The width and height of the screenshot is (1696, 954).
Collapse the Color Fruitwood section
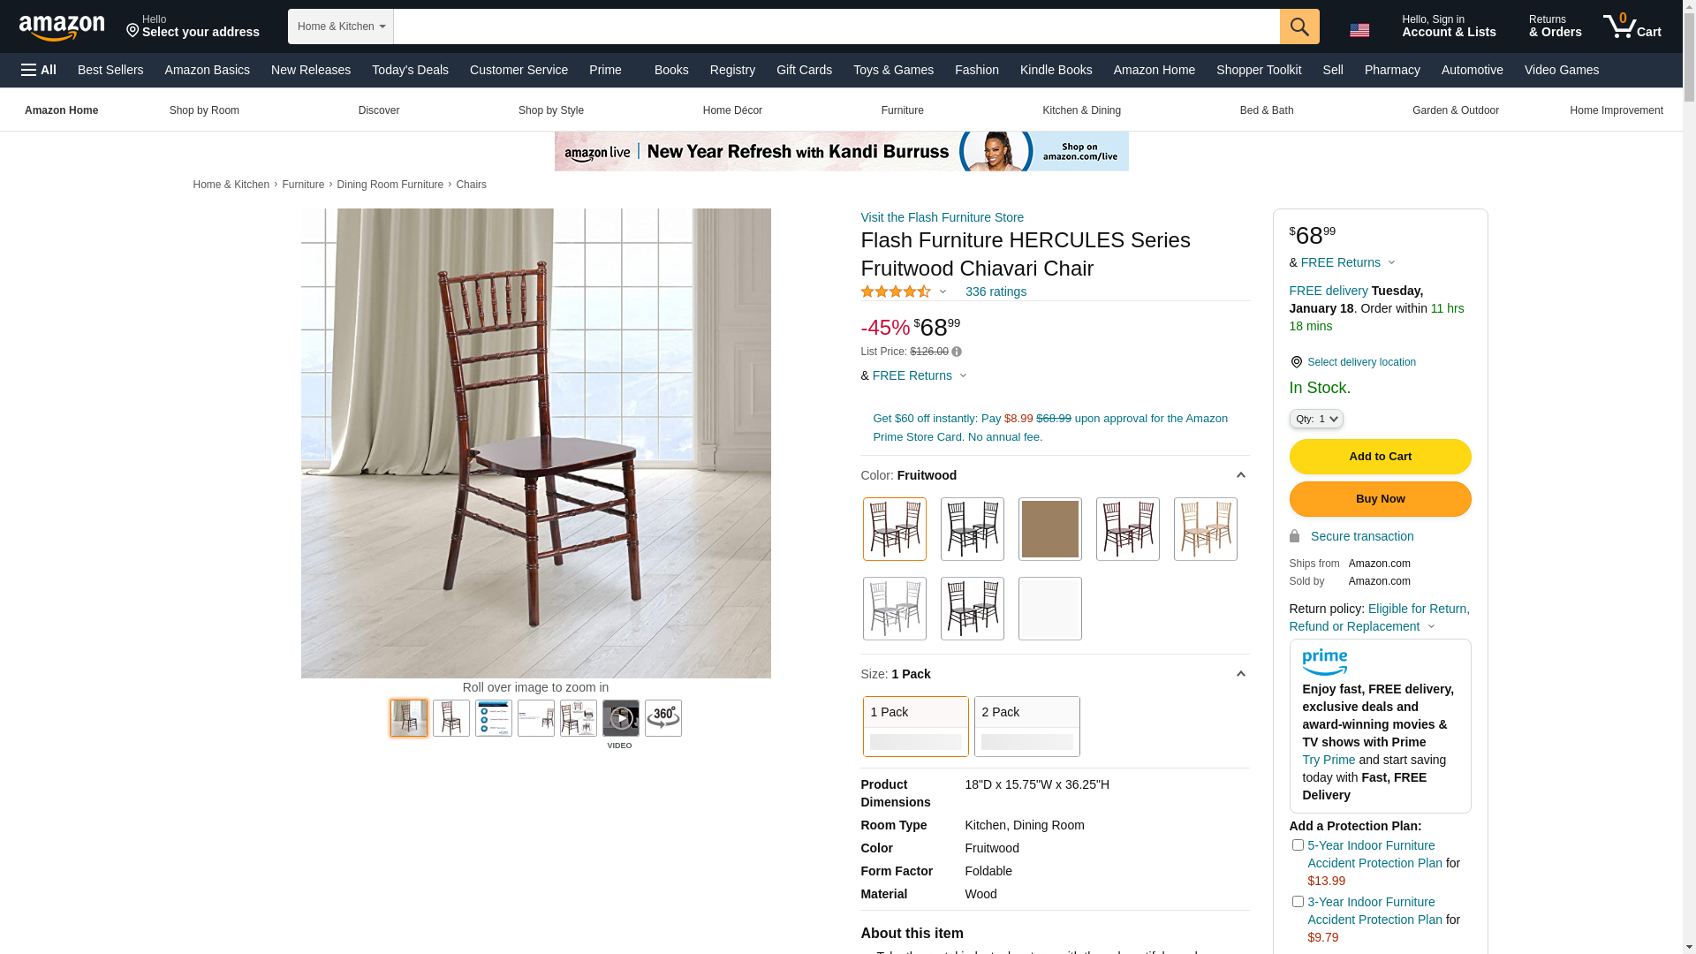(x=1240, y=475)
